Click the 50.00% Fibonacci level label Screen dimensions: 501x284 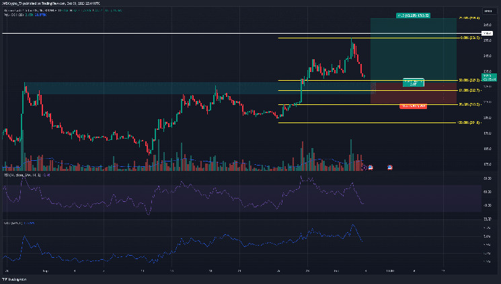point(469,80)
